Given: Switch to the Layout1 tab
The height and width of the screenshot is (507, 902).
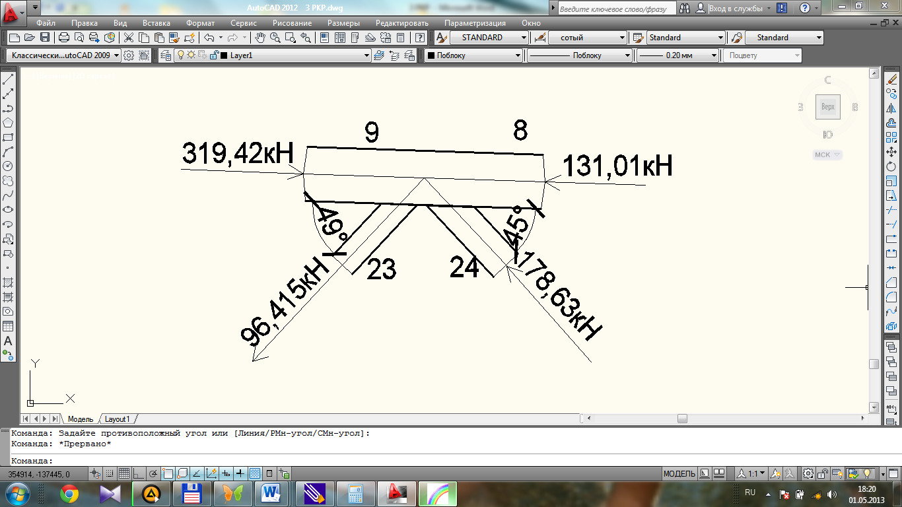Looking at the screenshot, I should click(x=118, y=419).
